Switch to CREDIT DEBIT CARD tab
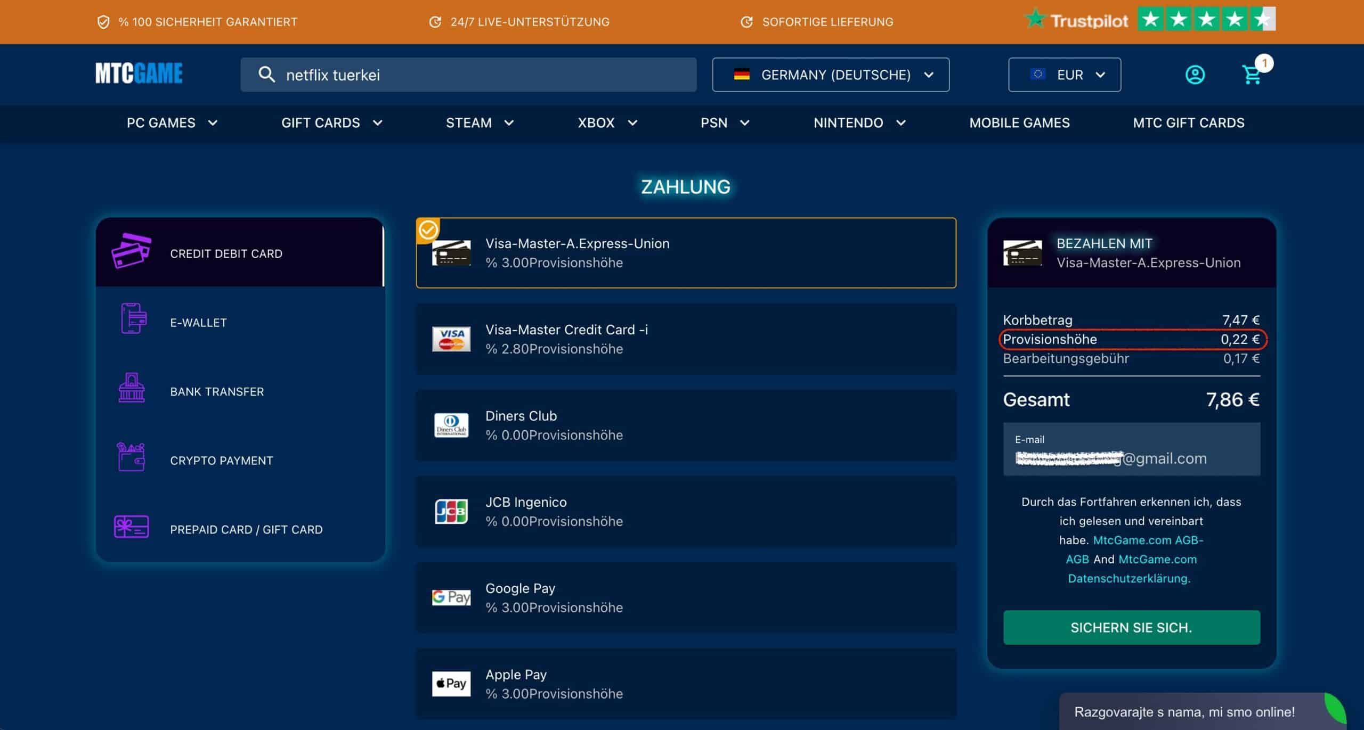This screenshot has width=1364, height=730. point(240,252)
